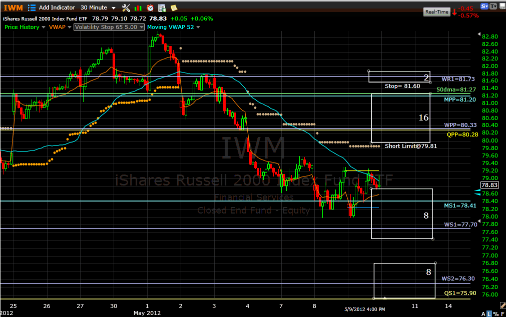
Task: Toggle the A arithmetic scale option
Action: click(483, 314)
